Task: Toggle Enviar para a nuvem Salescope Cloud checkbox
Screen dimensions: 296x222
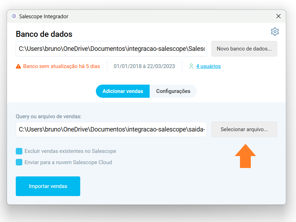Action: coord(19,162)
